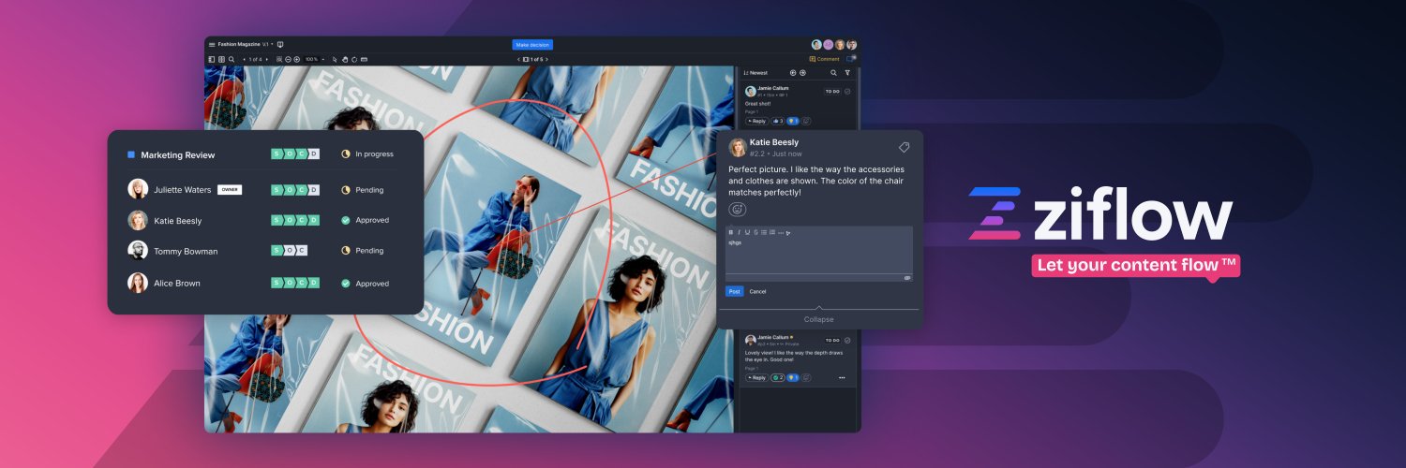The height and width of the screenshot is (468, 1406).
Task: Mark the Great shot comment resolved checkmark
Action: (847, 92)
